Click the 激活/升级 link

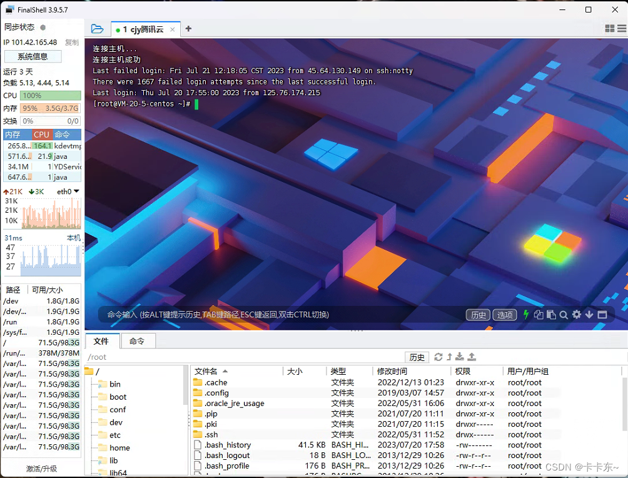[42, 469]
